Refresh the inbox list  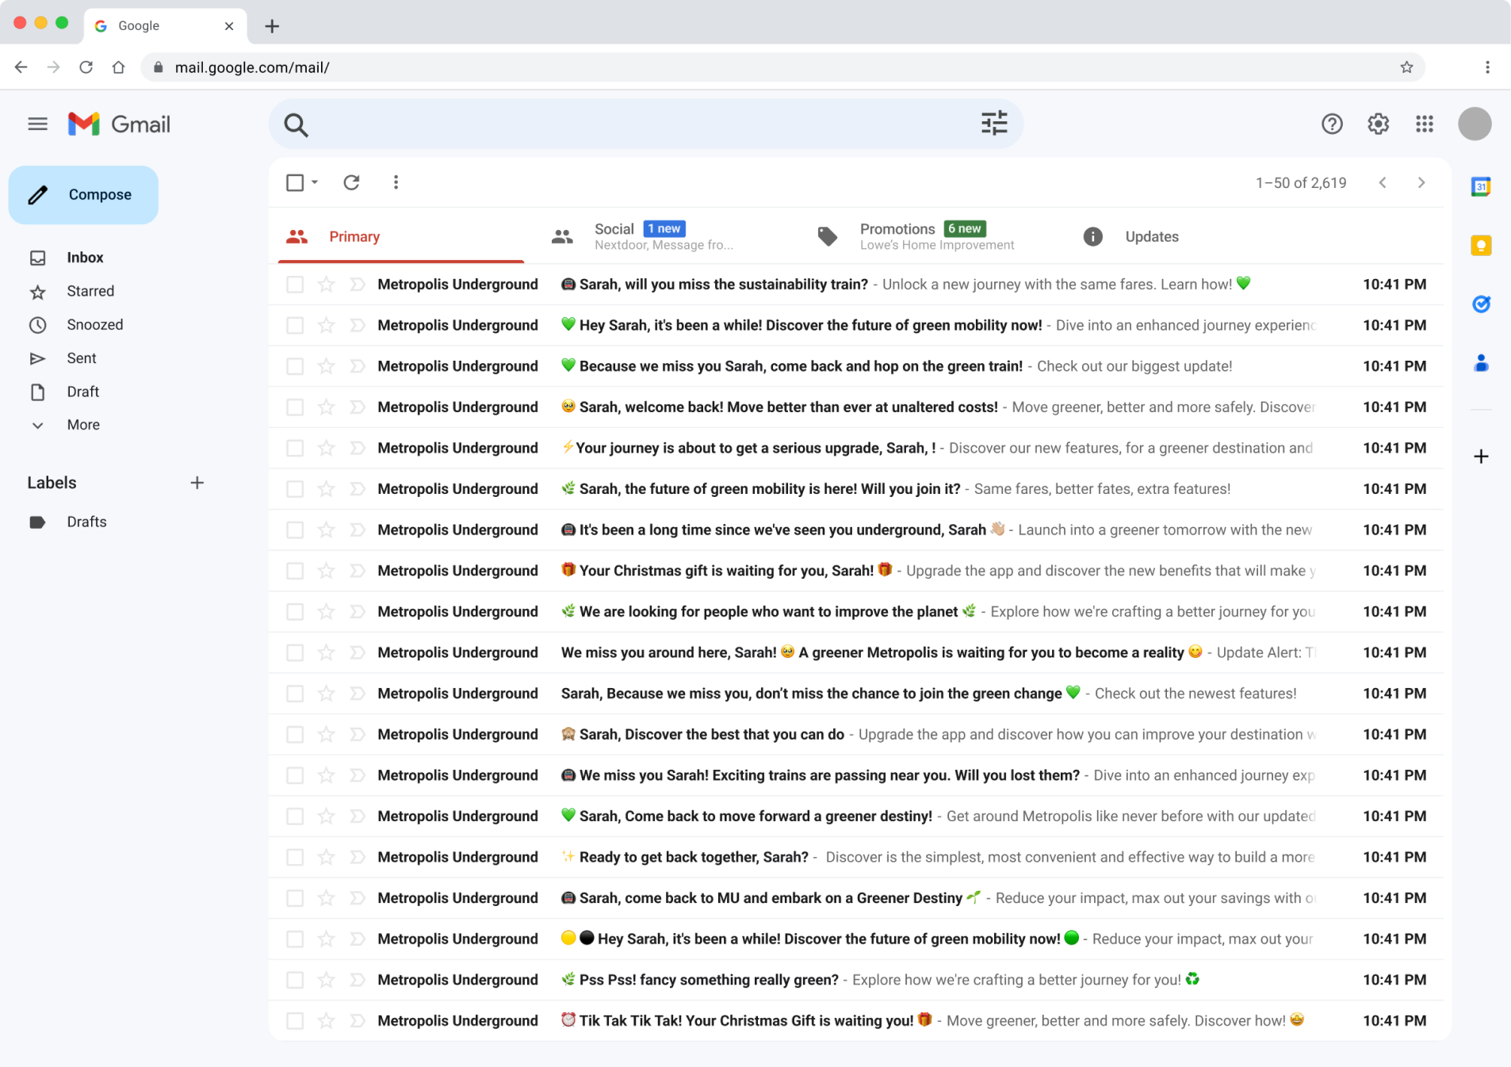coord(351,182)
